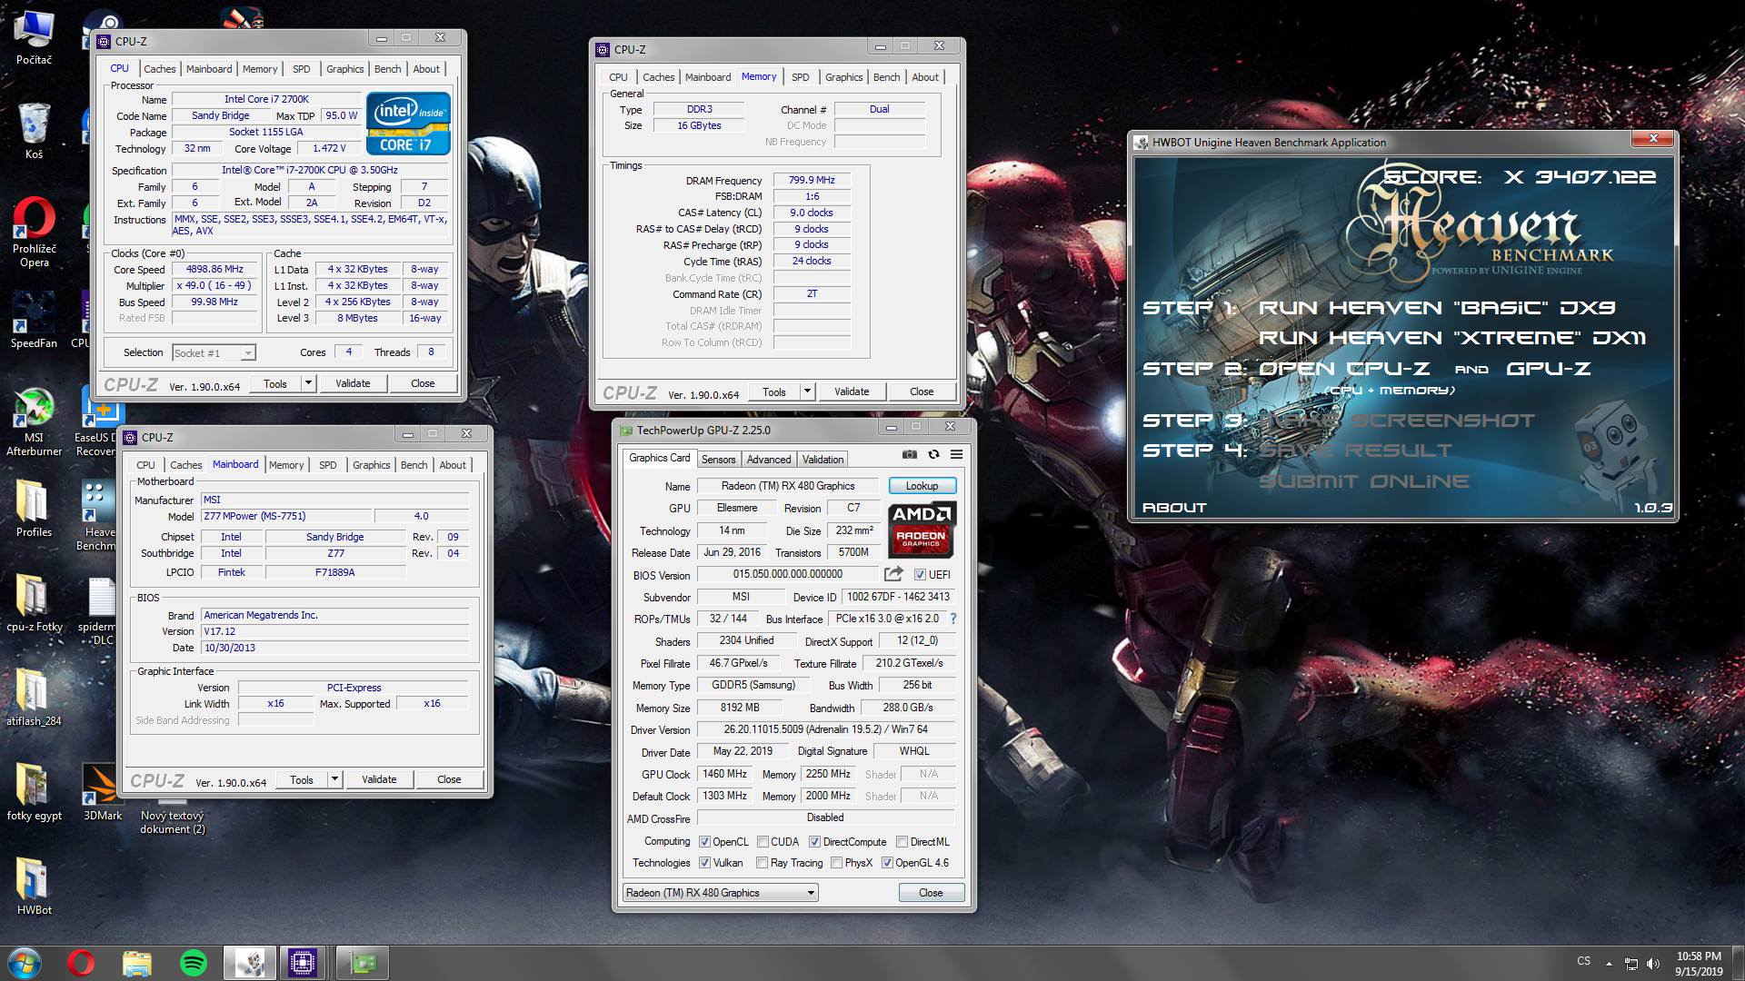Image resolution: width=1745 pixels, height=981 pixels.
Task: Click the Intel Core i7 2700K name field
Action: (x=266, y=100)
